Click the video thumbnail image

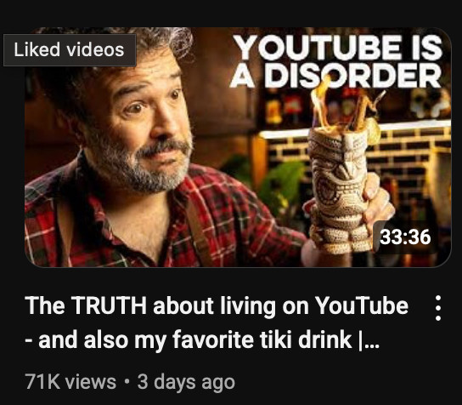tap(238, 147)
